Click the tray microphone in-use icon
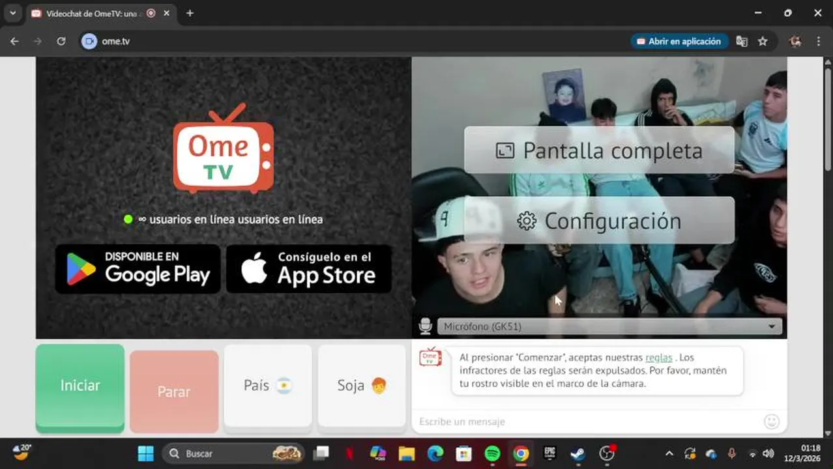 pos(732,453)
